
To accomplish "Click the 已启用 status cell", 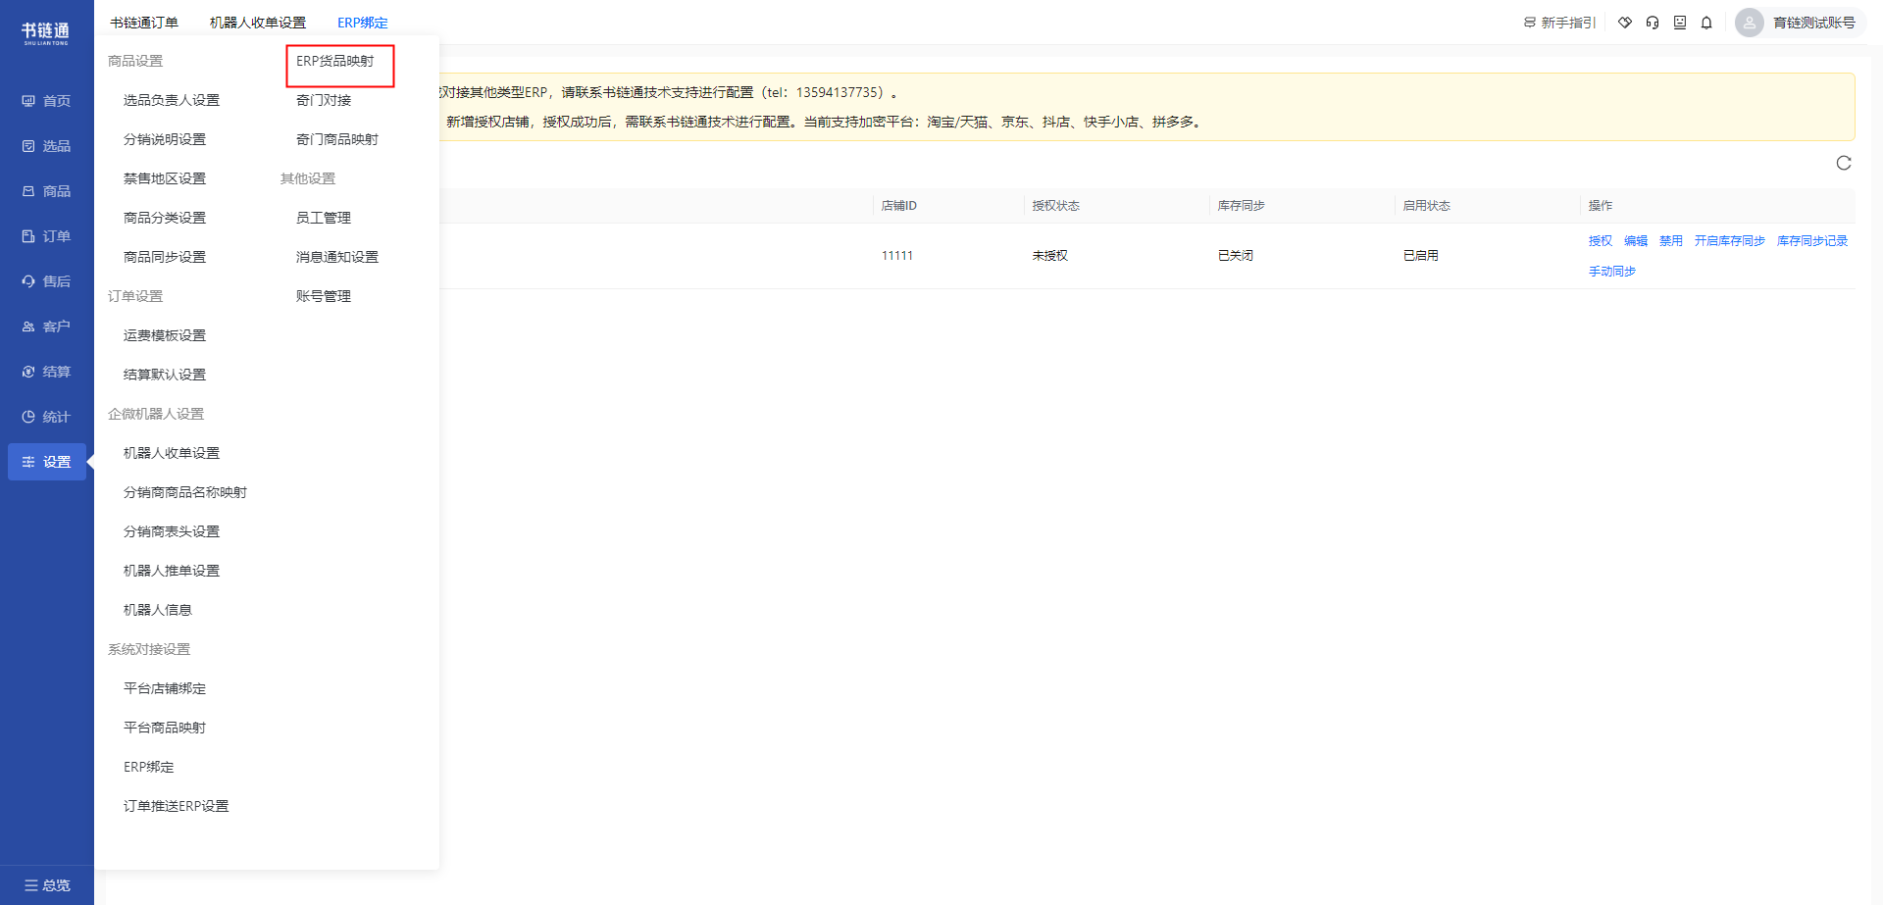I will coord(1421,256).
